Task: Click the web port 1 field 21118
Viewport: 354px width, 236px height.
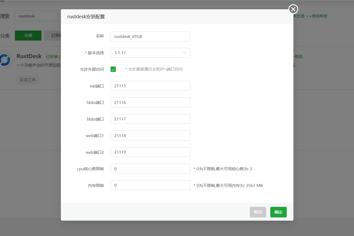Action: pos(150,136)
